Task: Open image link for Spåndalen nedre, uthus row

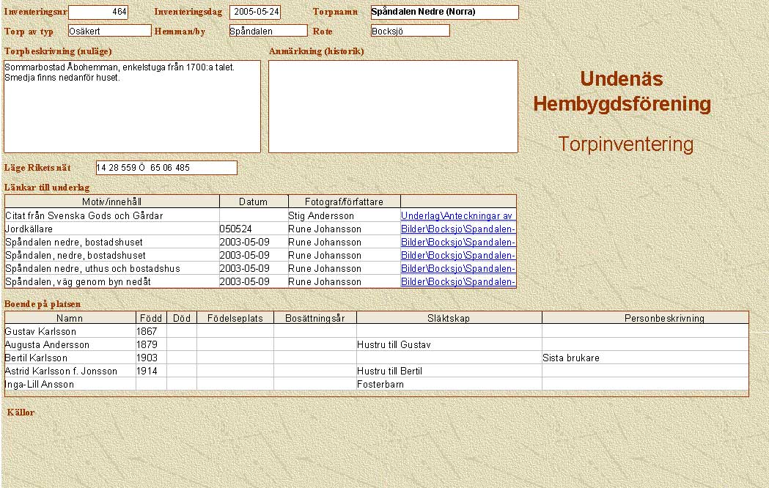Action: tap(457, 269)
